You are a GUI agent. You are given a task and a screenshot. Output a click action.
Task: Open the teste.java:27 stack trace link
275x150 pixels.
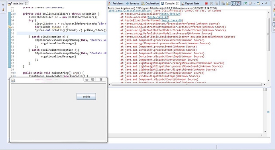[x=170, y=14]
